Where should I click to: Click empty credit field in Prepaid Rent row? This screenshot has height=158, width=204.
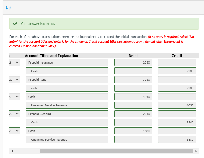[x=177, y=80]
